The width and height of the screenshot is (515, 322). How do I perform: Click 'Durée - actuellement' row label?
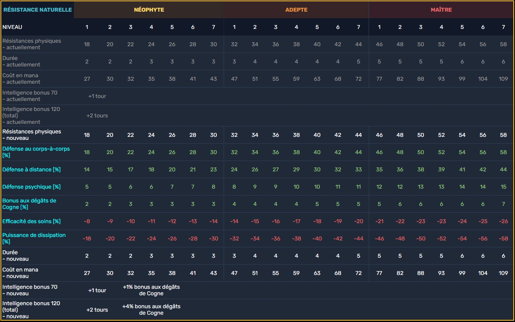21,61
